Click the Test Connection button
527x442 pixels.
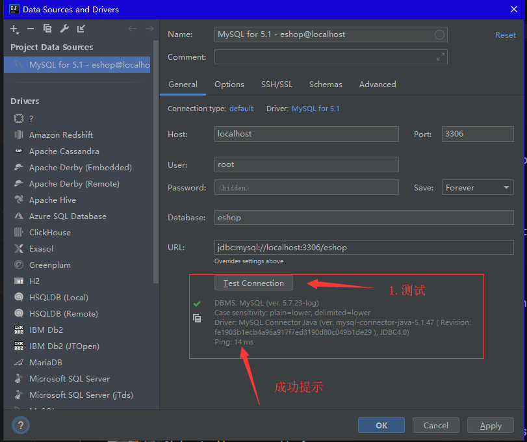[x=254, y=283]
